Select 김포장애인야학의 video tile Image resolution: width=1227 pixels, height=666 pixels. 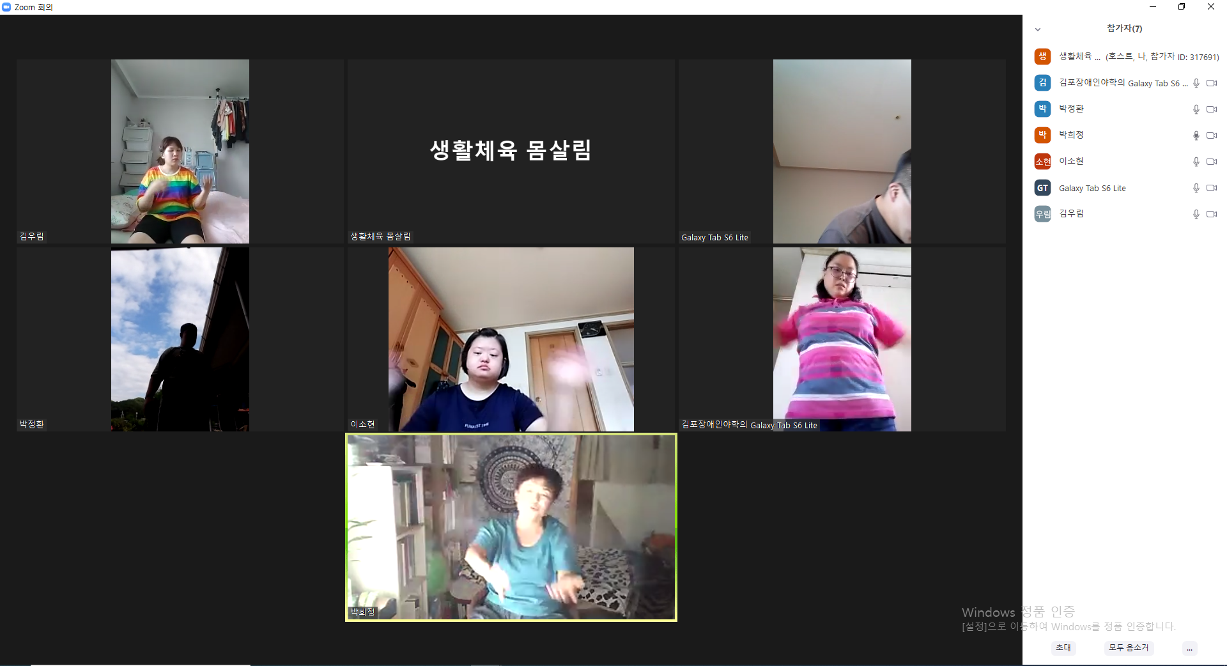point(842,339)
